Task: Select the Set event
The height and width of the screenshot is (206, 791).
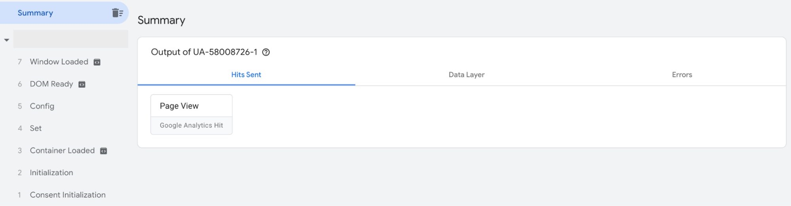Action: 36,128
